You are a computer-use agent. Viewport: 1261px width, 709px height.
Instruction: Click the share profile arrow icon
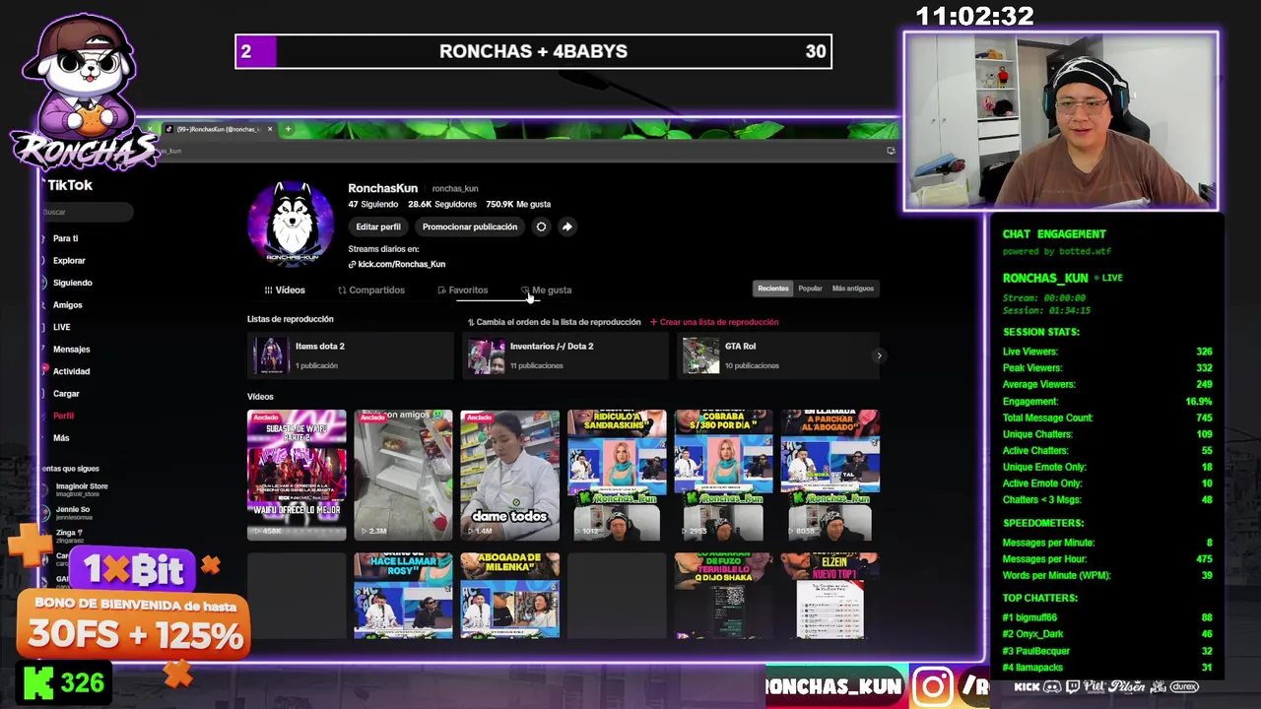[566, 226]
